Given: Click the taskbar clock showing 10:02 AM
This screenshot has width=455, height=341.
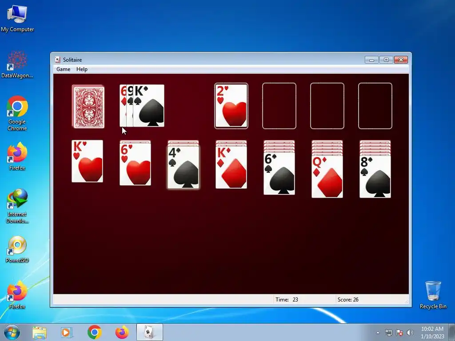Looking at the screenshot, I should [x=432, y=333].
